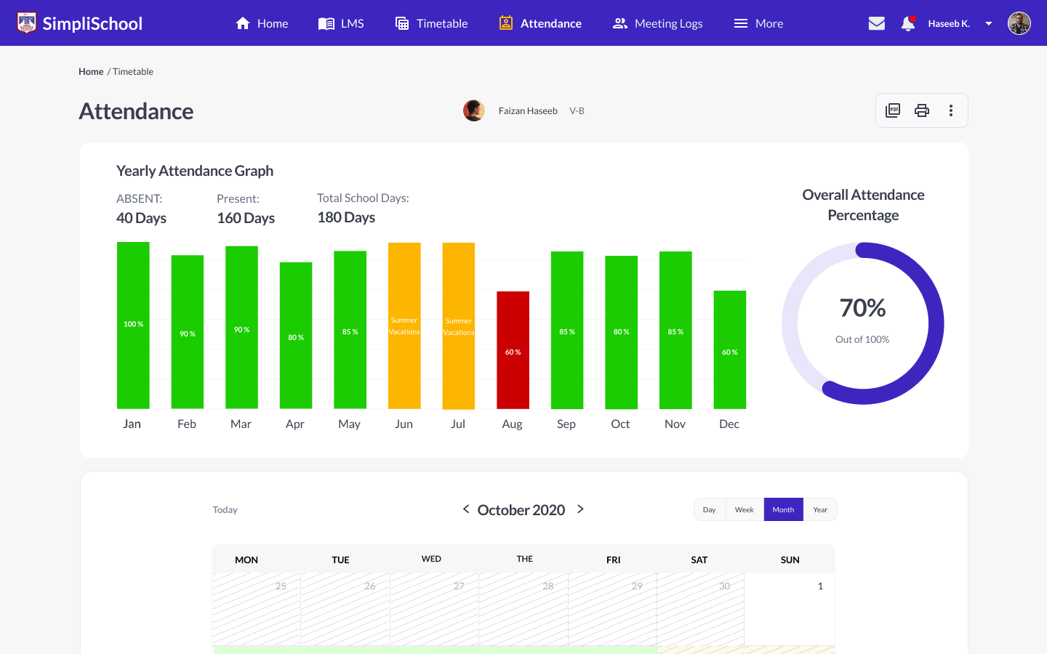Click the orange June Summer Vacations bar
This screenshot has height=654, width=1047.
404,326
